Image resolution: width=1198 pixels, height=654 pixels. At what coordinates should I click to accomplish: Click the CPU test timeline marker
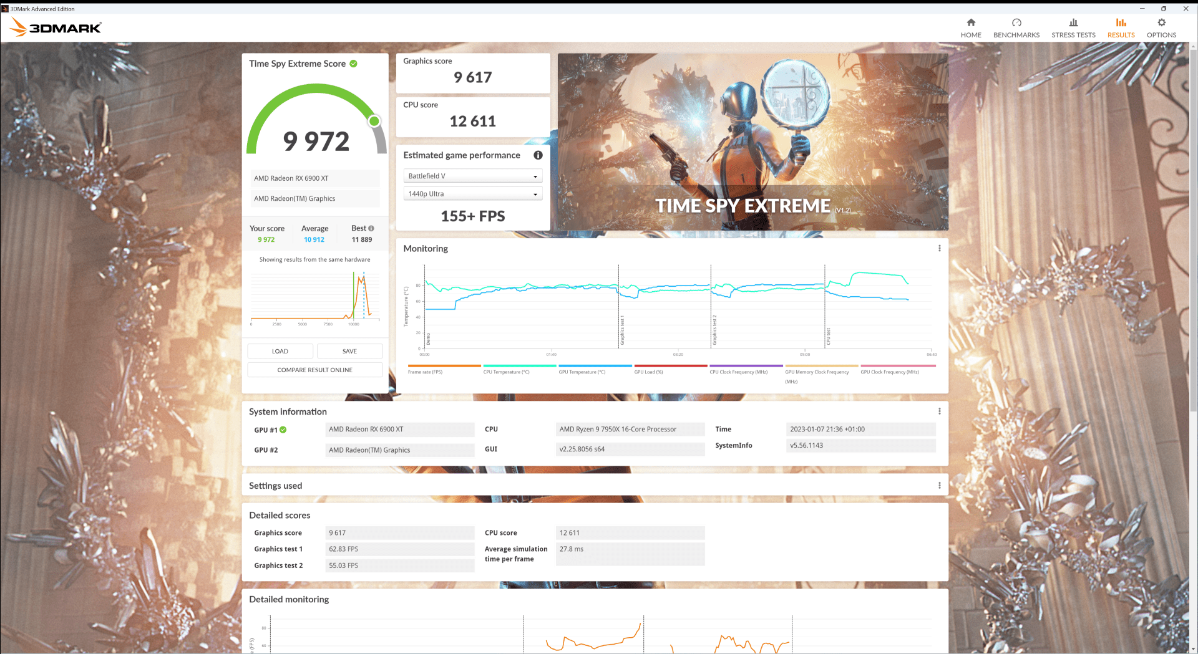click(x=829, y=337)
